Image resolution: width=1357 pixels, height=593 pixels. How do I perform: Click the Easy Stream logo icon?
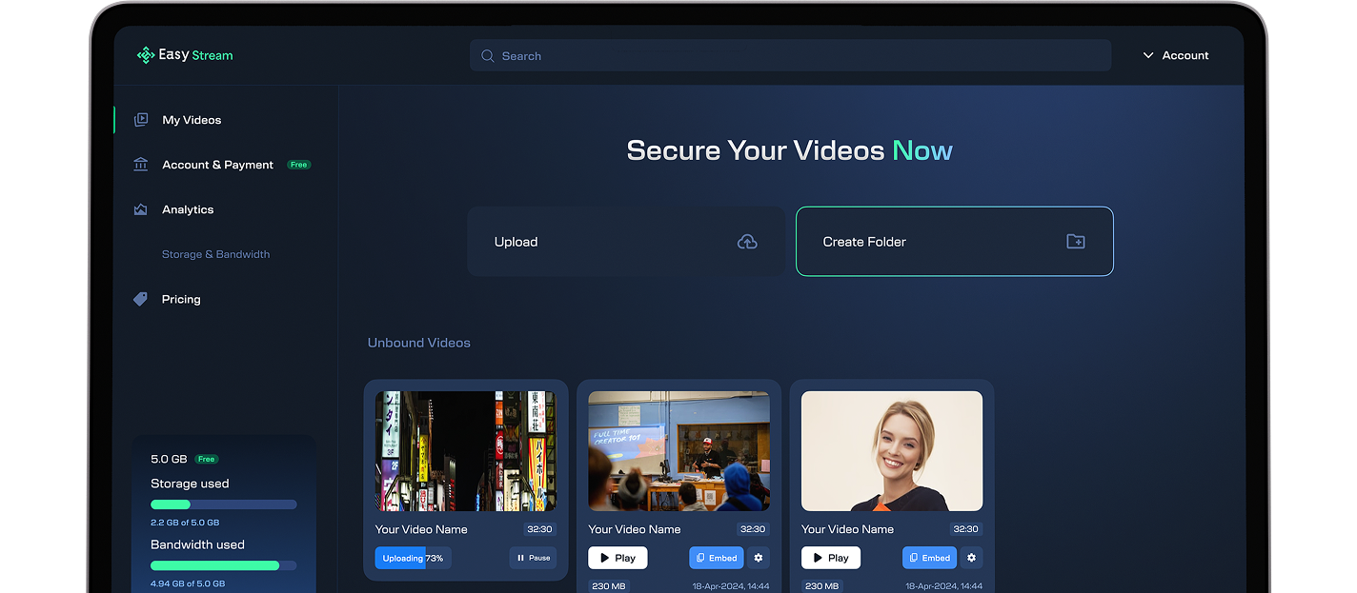146,55
